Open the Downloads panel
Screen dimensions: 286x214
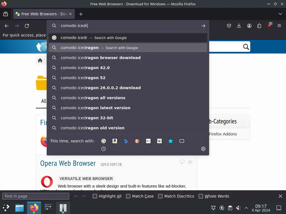tap(239, 26)
